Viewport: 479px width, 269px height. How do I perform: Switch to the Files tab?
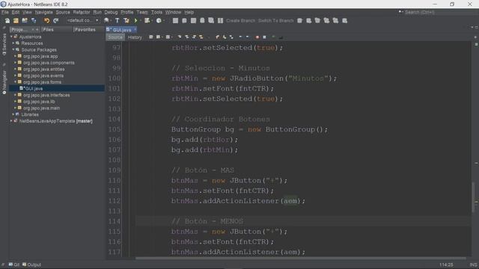point(57,30)
